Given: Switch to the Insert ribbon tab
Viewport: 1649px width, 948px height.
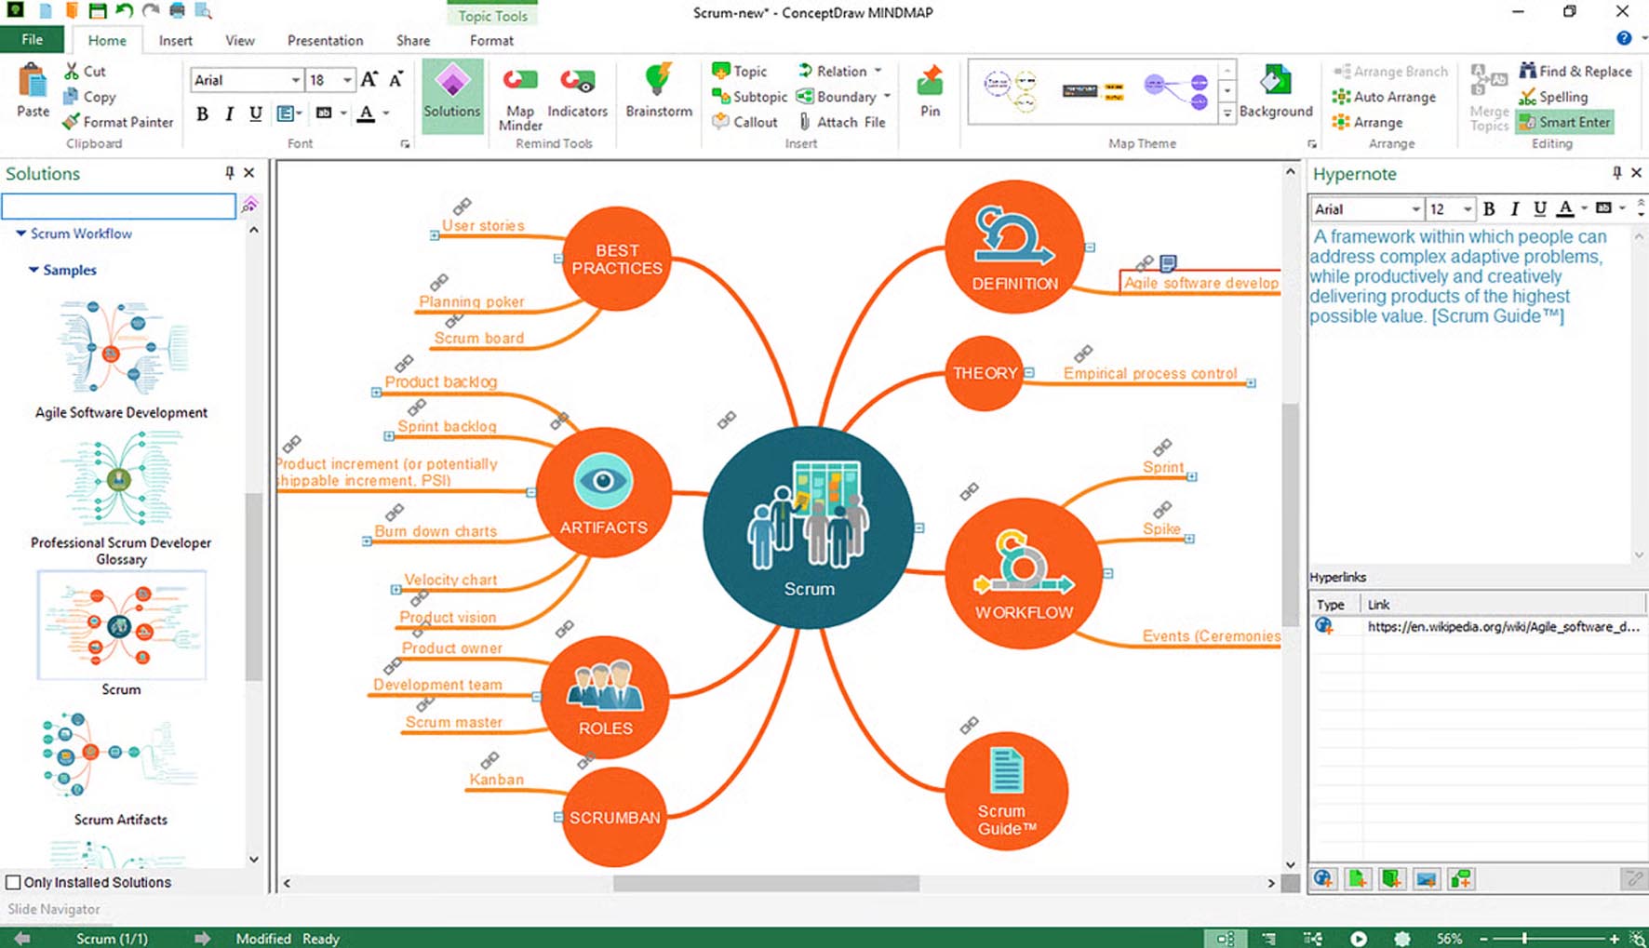Looking at the screenshot, I should click(x=175, y=41).
